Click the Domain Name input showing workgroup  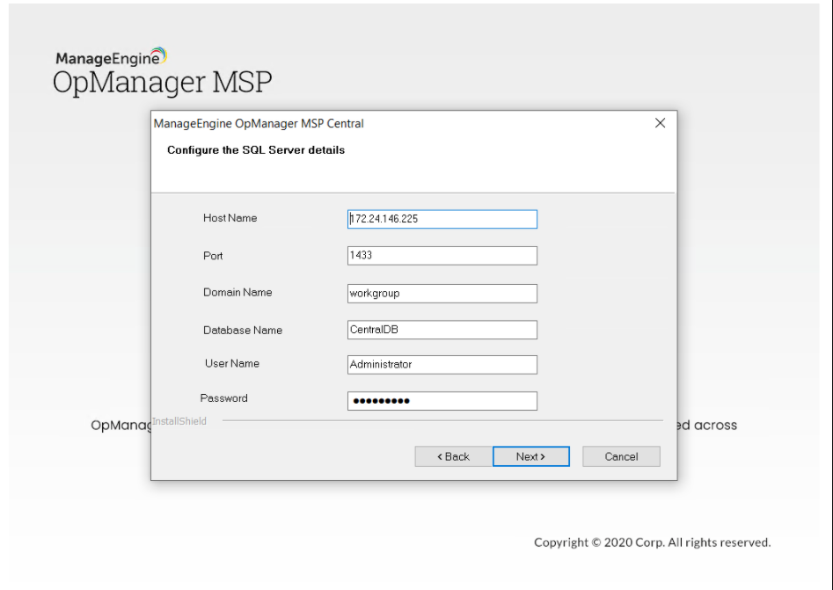click(x=442, y=292)
